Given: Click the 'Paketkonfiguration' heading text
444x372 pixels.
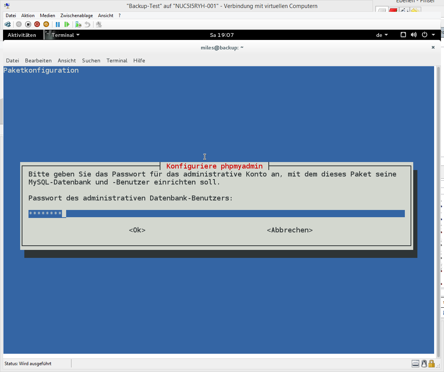Looking at the screenshot, I should 41,70.
